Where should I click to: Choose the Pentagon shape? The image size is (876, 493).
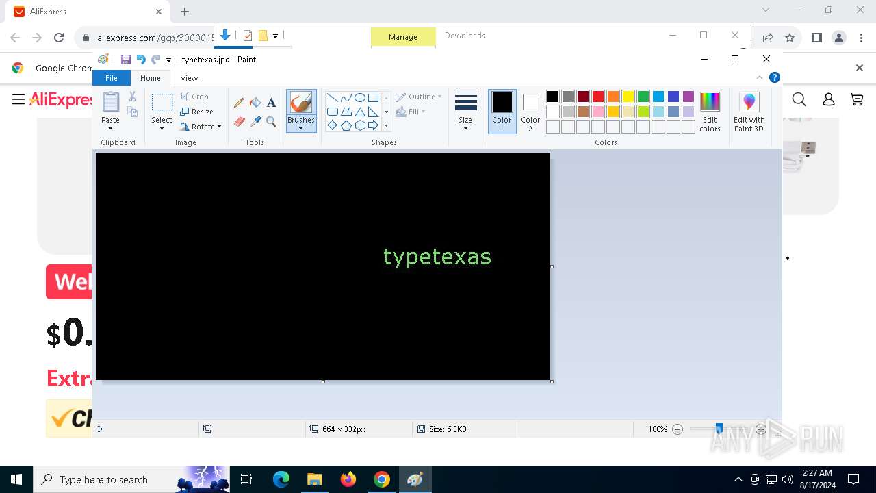(x=346, y=125)
